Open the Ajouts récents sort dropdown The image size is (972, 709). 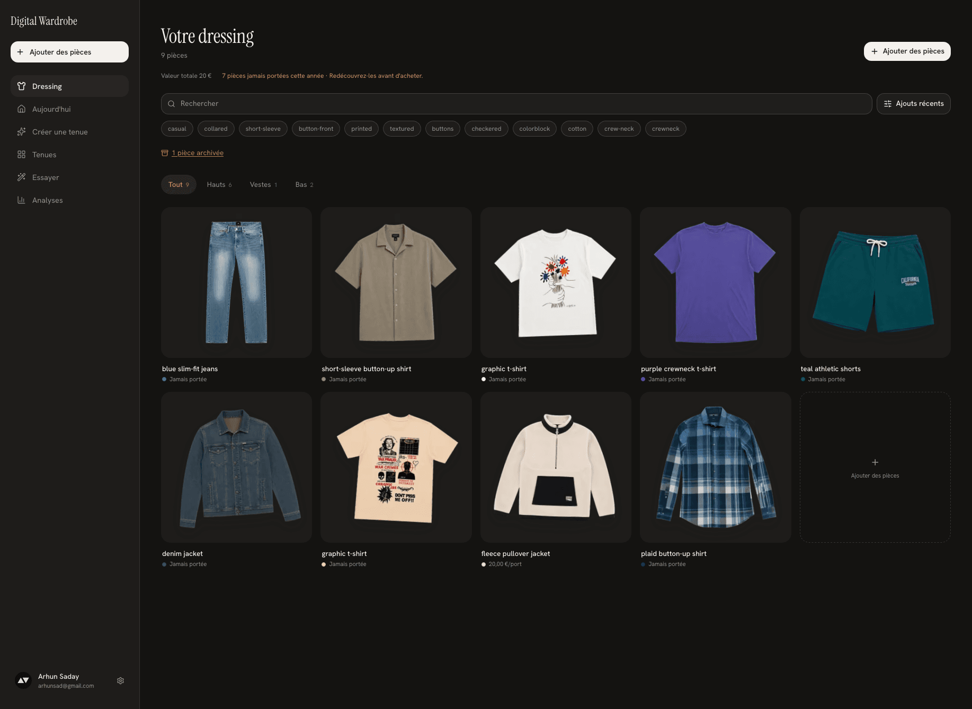point(913,104)
